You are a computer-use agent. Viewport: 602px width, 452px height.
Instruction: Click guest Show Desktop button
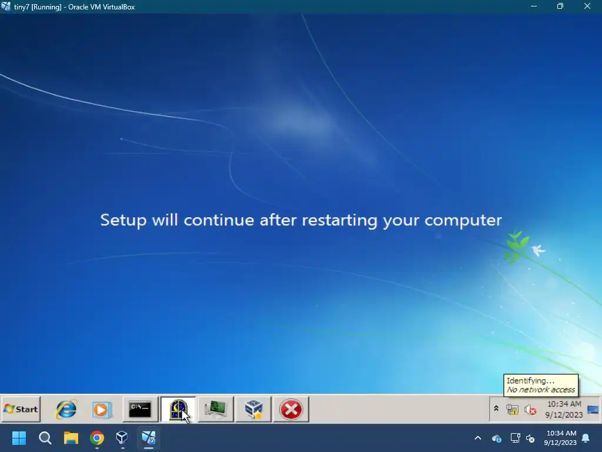(x=593, y=410)
